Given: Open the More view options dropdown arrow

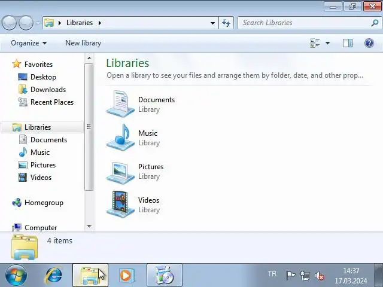Looking at the screenshot, I should click(x=327, y=43).
